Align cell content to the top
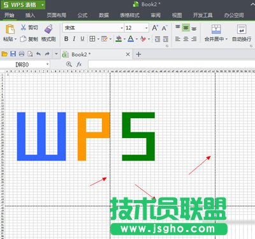255x239 pixels. 178,27
